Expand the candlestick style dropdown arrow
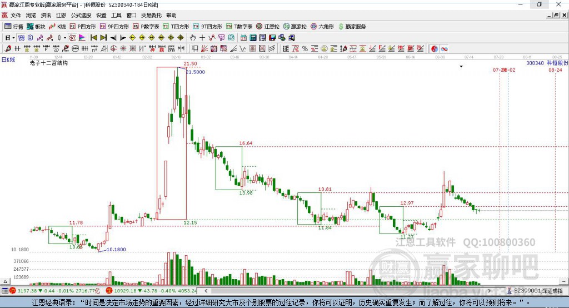 pyautogui.click(x=65, y=38)
